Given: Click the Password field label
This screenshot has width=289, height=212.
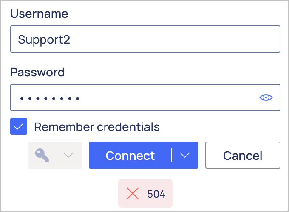Looking at the screenshot, I should point(37,72).
